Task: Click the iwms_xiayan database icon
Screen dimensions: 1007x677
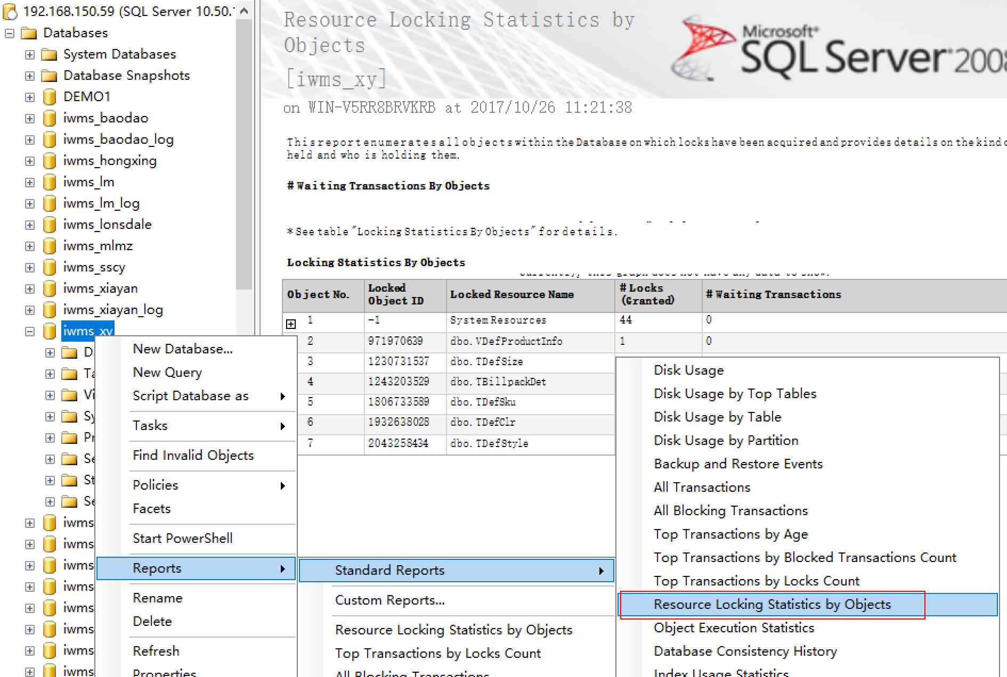Action: [x=50, y=288]
